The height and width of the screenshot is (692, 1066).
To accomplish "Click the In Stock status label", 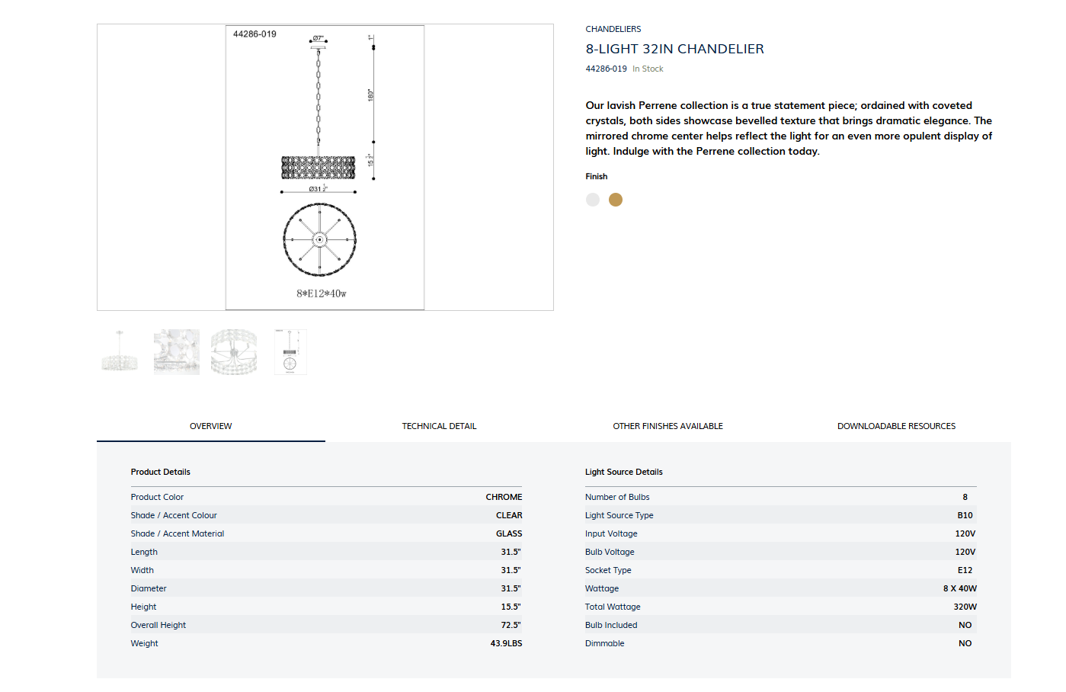I will click(x=648, y=69).
